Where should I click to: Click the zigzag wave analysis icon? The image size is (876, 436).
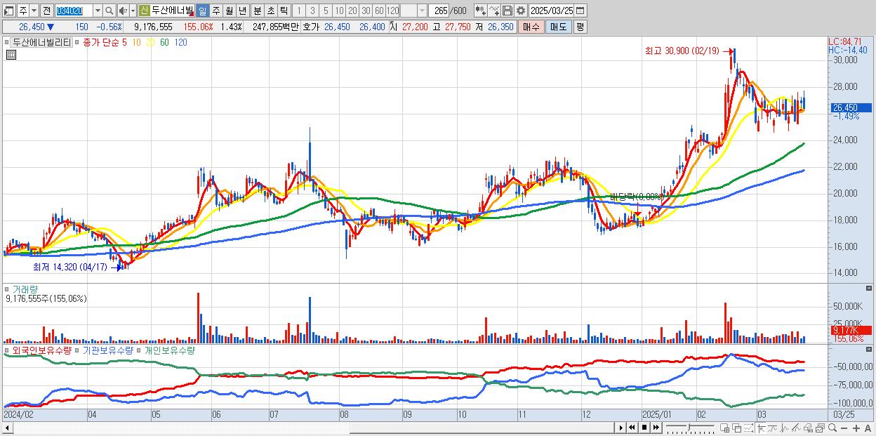coord(784,428)
